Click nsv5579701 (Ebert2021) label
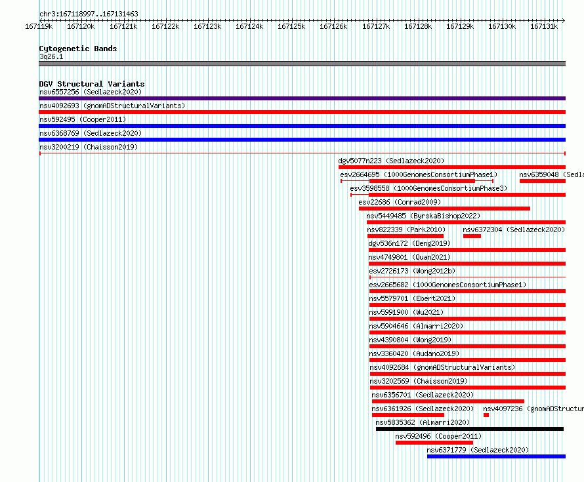The height and width of the screenshot is (482, 584). click(x=412, y=298)
